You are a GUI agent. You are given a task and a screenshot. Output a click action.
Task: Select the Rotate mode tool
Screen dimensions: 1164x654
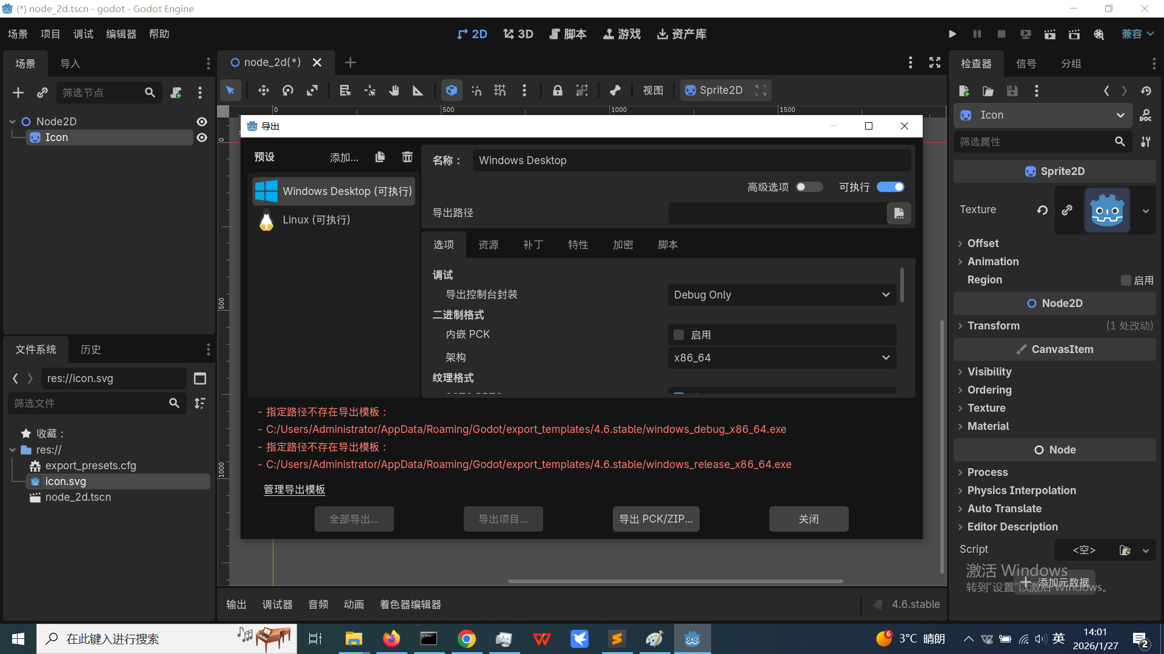(x=288, y=91)
